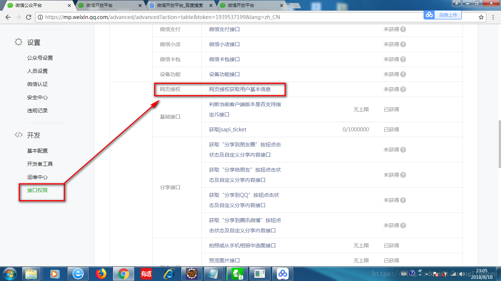The height and width of the screenshot is (281, 501).
Task: Open Firefox from the taskbar
Action: (100, 274)
